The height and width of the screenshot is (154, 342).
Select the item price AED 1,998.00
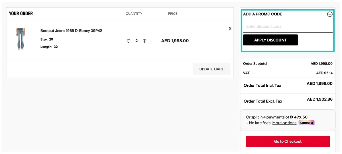(x=175, y=41)
